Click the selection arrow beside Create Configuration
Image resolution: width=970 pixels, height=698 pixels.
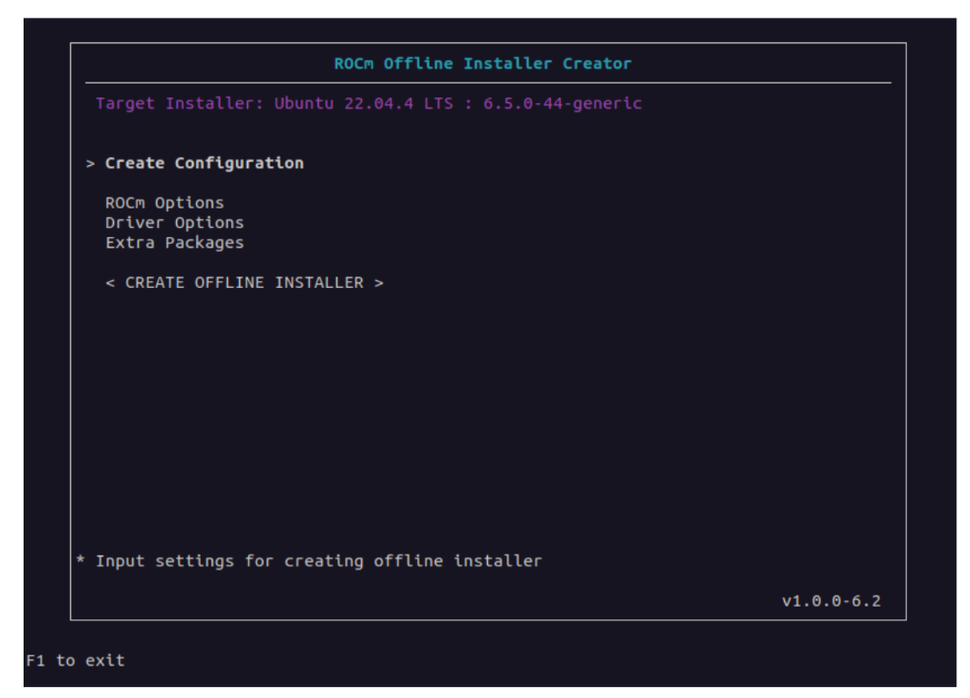(91, 163)
